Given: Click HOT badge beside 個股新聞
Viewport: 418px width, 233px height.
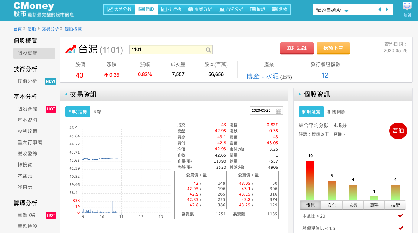Looking at the screenshot, I should 51,109.
